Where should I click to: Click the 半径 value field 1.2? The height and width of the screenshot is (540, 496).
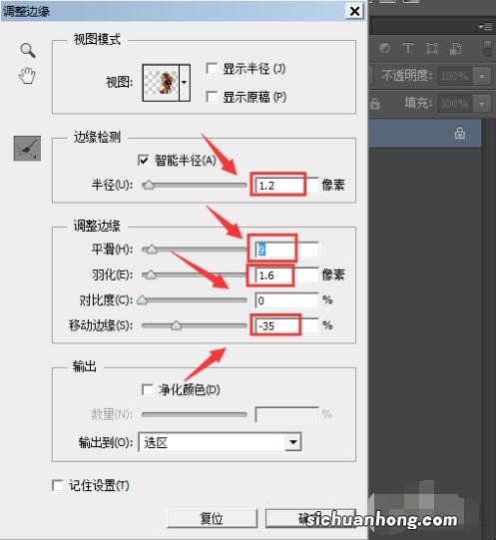(287, 186)
